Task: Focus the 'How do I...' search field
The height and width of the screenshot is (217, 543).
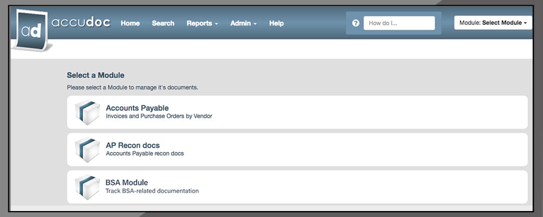Action: coord(399,23)
